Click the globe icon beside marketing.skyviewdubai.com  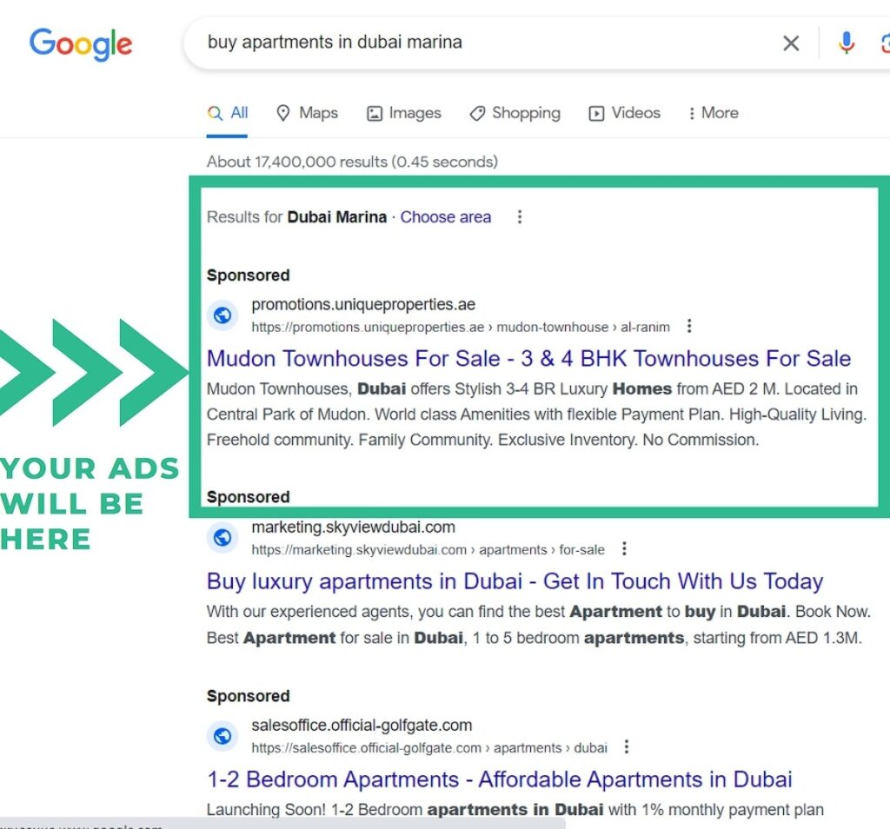click(x=222, y=538)
